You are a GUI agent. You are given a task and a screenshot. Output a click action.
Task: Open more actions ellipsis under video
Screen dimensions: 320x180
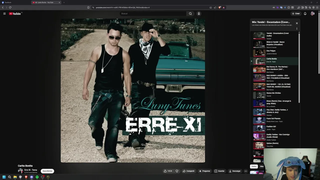pyautogui.click(x=245, y=171)
